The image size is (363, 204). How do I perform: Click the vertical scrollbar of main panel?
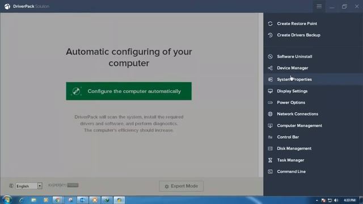(261, 95)
